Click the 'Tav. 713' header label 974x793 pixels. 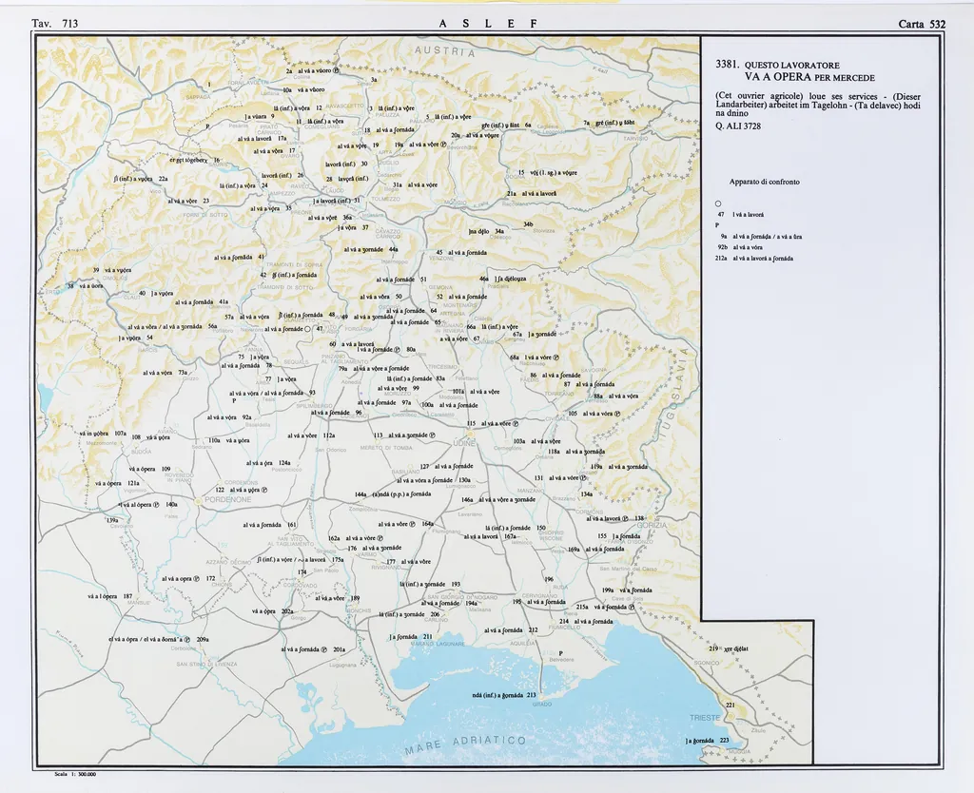(55, 23)
